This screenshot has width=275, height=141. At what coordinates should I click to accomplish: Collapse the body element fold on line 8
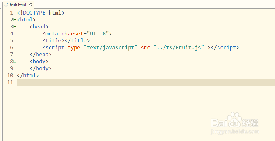[x=15, y=61]
